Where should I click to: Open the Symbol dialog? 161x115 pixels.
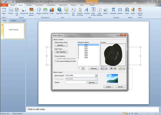coord(120,11)
